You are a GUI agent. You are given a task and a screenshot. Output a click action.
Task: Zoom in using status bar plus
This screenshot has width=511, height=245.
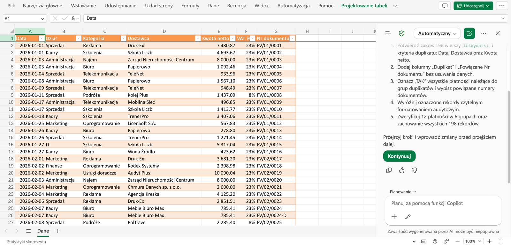coord(489,241)
